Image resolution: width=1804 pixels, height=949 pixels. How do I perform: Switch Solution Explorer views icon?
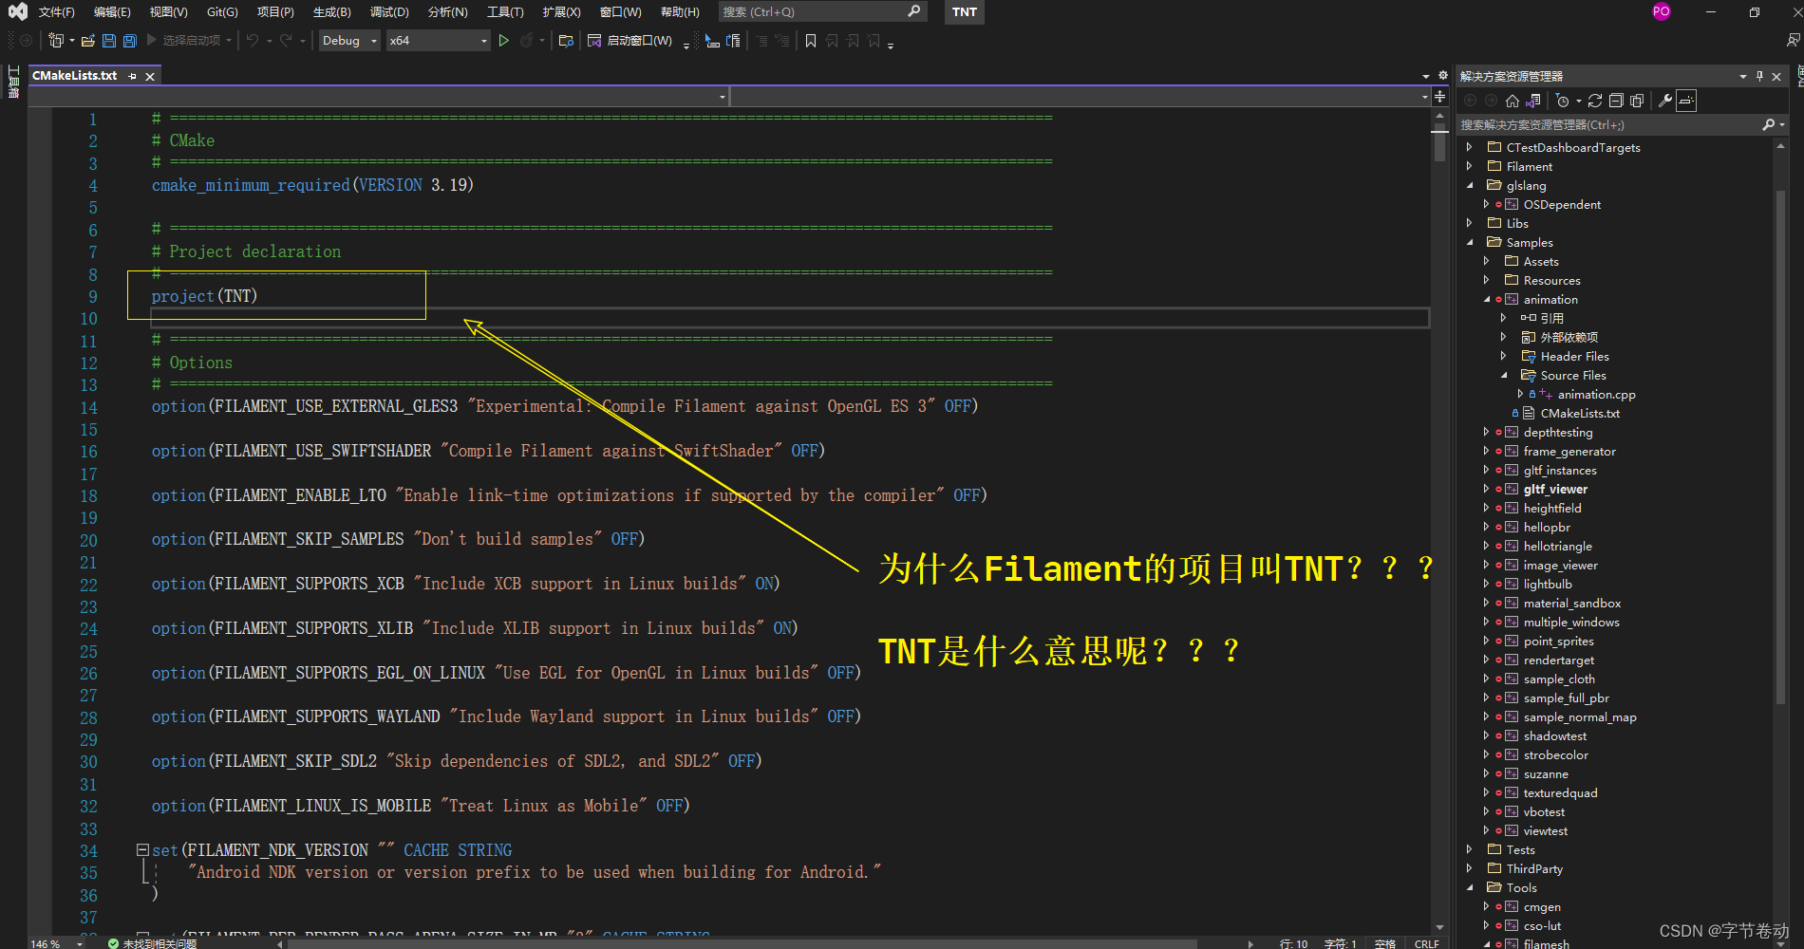click(x=1533, y=101)
